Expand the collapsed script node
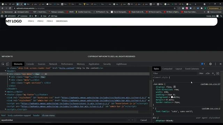 click(x=6, y=109)
